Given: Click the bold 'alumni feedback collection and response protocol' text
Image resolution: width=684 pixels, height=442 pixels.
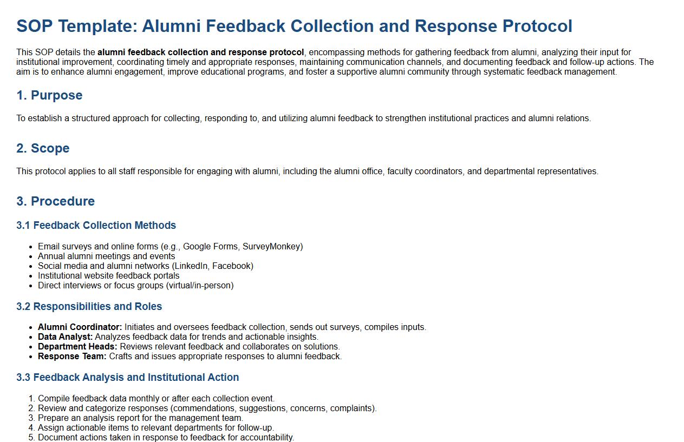Looking at the screenshot, I should (x=200, y=52).
